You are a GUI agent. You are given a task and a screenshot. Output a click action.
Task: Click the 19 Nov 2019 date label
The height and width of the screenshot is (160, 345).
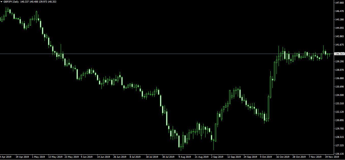click(x=332, y=157)
